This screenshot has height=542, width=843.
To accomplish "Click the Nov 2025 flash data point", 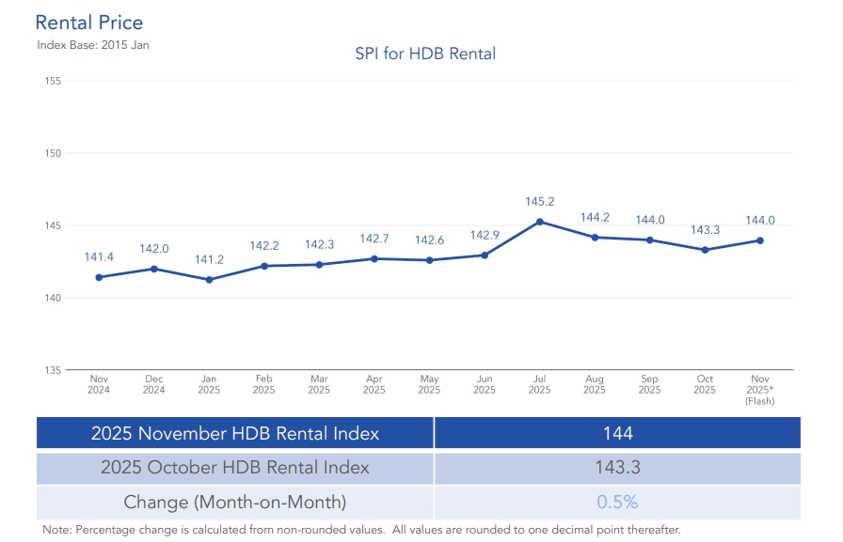I will [x=760, y=240].
